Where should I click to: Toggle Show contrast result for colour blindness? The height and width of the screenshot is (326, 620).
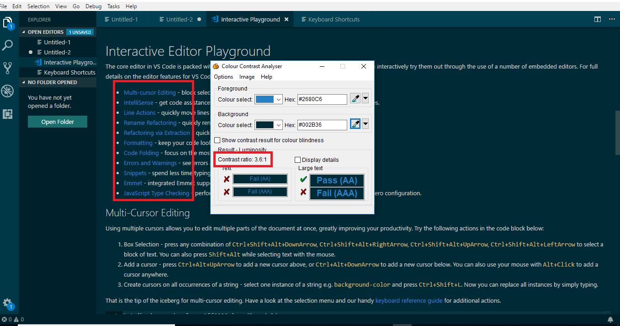pyautogui.click(x=217, y=140)
